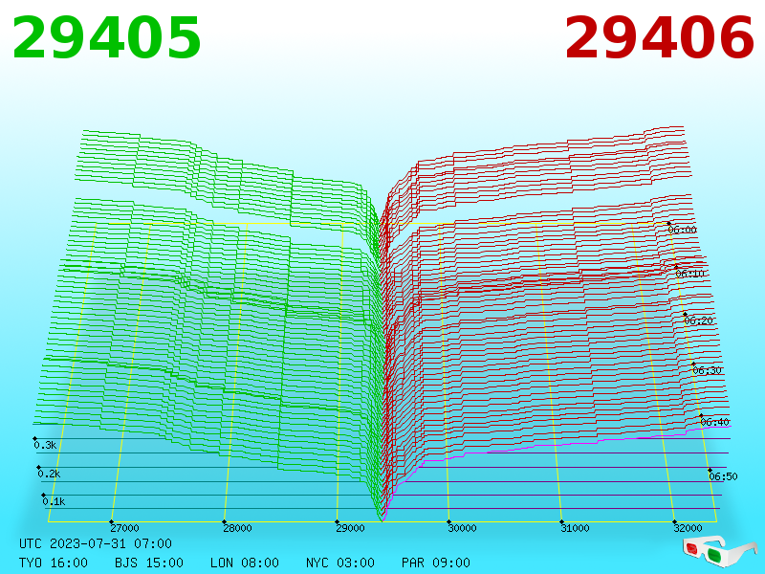Click the 29000 price axis label

click(x=350, y=528)
